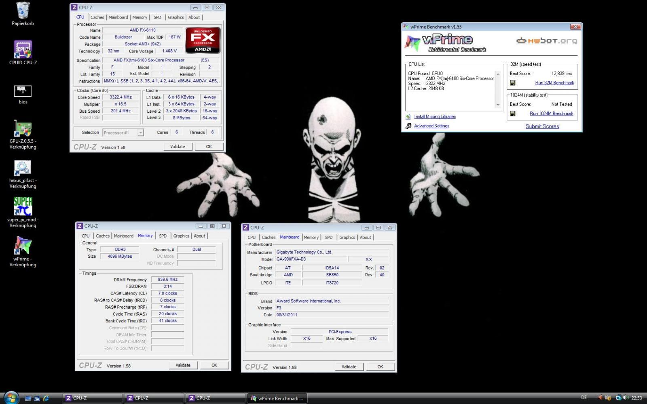The image size is (647, 404).
Task: Click the floppy save icon for the 32M benchmark
Action: pos(512,83)
